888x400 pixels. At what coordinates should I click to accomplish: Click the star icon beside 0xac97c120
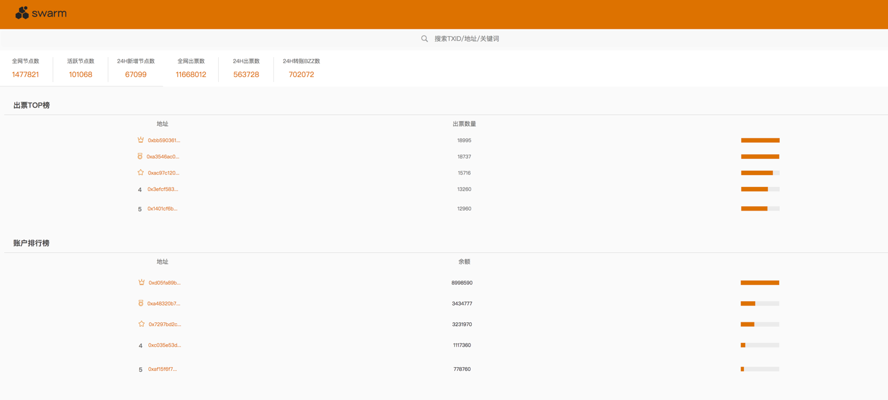click(140, 173)
